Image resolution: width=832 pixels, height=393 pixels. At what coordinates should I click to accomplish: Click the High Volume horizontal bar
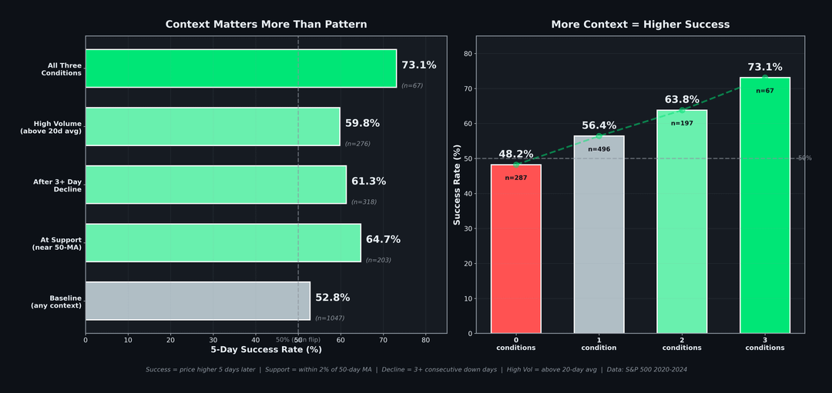pos(212,127)
